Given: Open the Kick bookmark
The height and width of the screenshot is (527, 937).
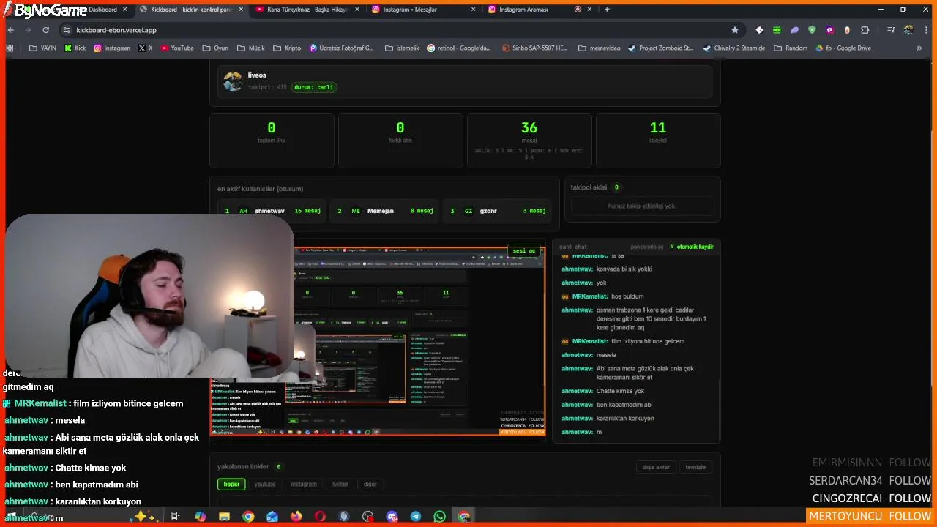Looking at the screenshot, I should point(75,48).
